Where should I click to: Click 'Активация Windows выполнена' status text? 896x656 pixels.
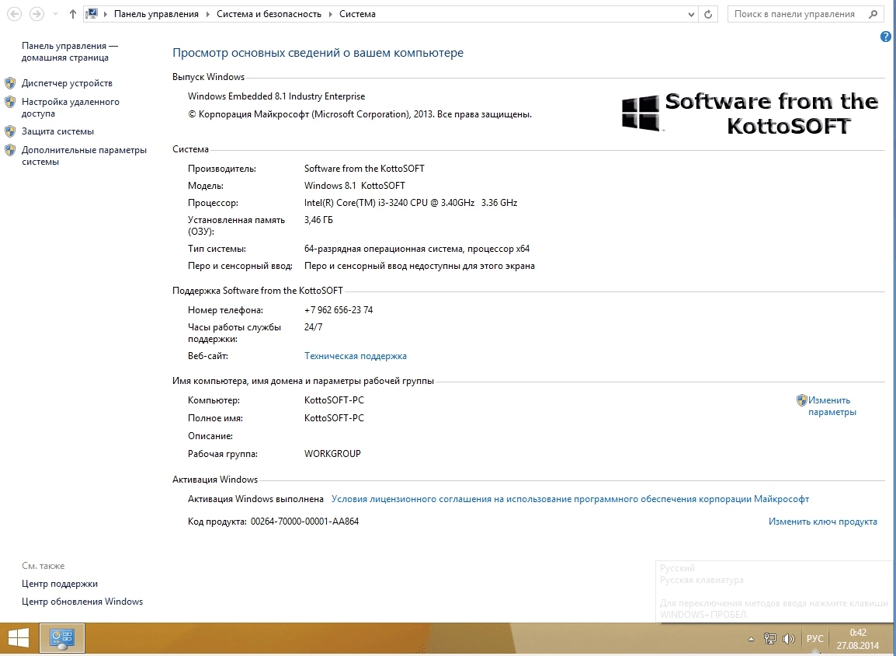click(x=256, y=499)
